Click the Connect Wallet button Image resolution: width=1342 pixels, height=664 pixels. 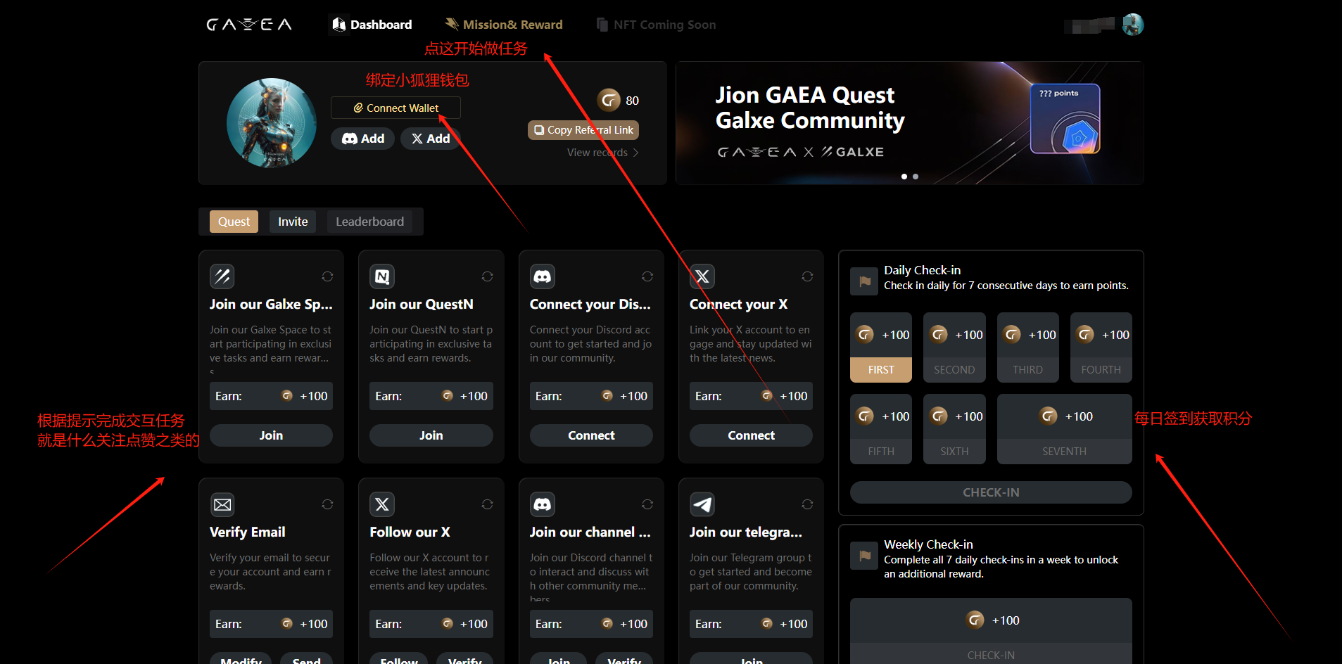coord(395,108)
